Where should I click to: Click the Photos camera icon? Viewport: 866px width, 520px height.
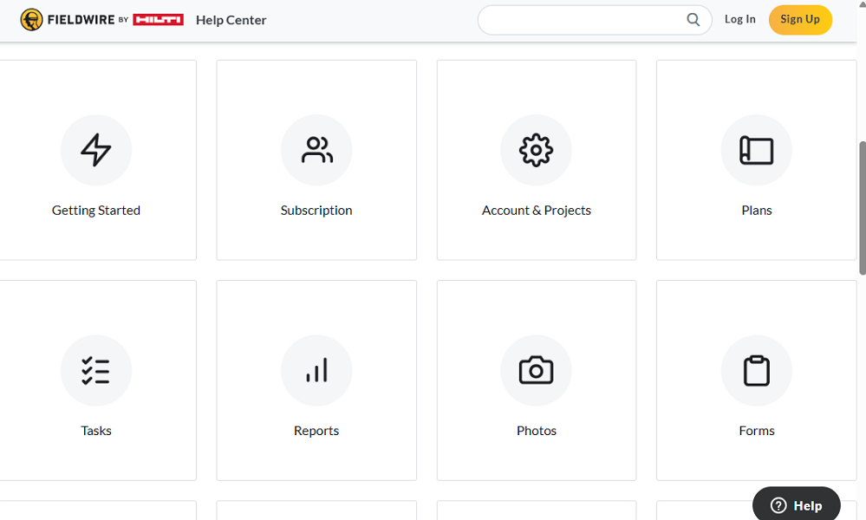(536, 370)
